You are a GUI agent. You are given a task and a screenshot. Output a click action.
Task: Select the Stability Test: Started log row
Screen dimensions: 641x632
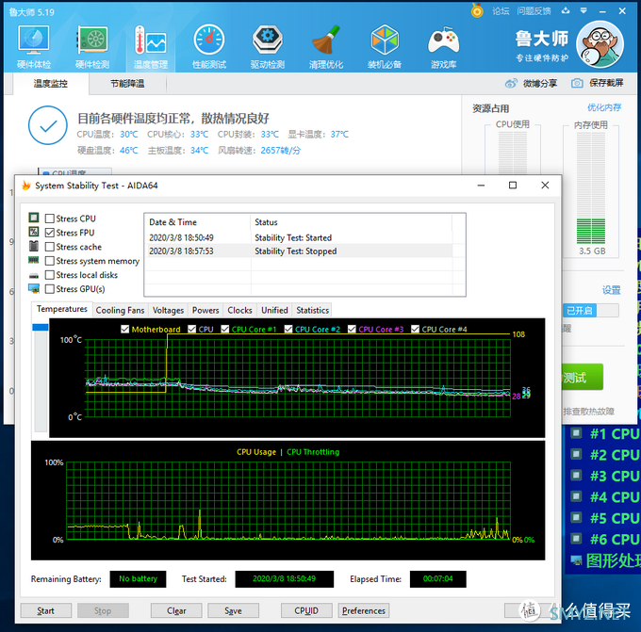[300, 237]
